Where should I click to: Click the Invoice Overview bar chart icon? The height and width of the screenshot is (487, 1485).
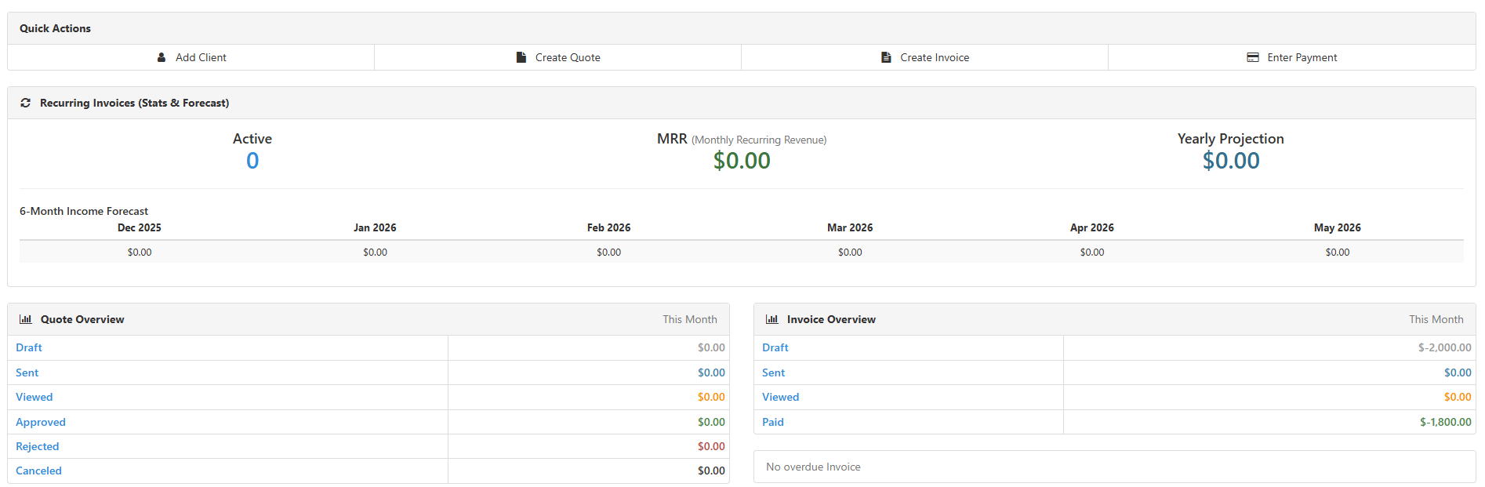pos(772,319)
